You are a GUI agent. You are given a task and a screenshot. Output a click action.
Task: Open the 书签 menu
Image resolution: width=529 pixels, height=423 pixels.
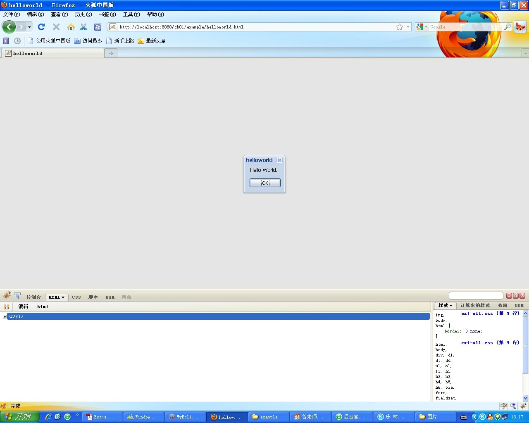tap(107, 14)
